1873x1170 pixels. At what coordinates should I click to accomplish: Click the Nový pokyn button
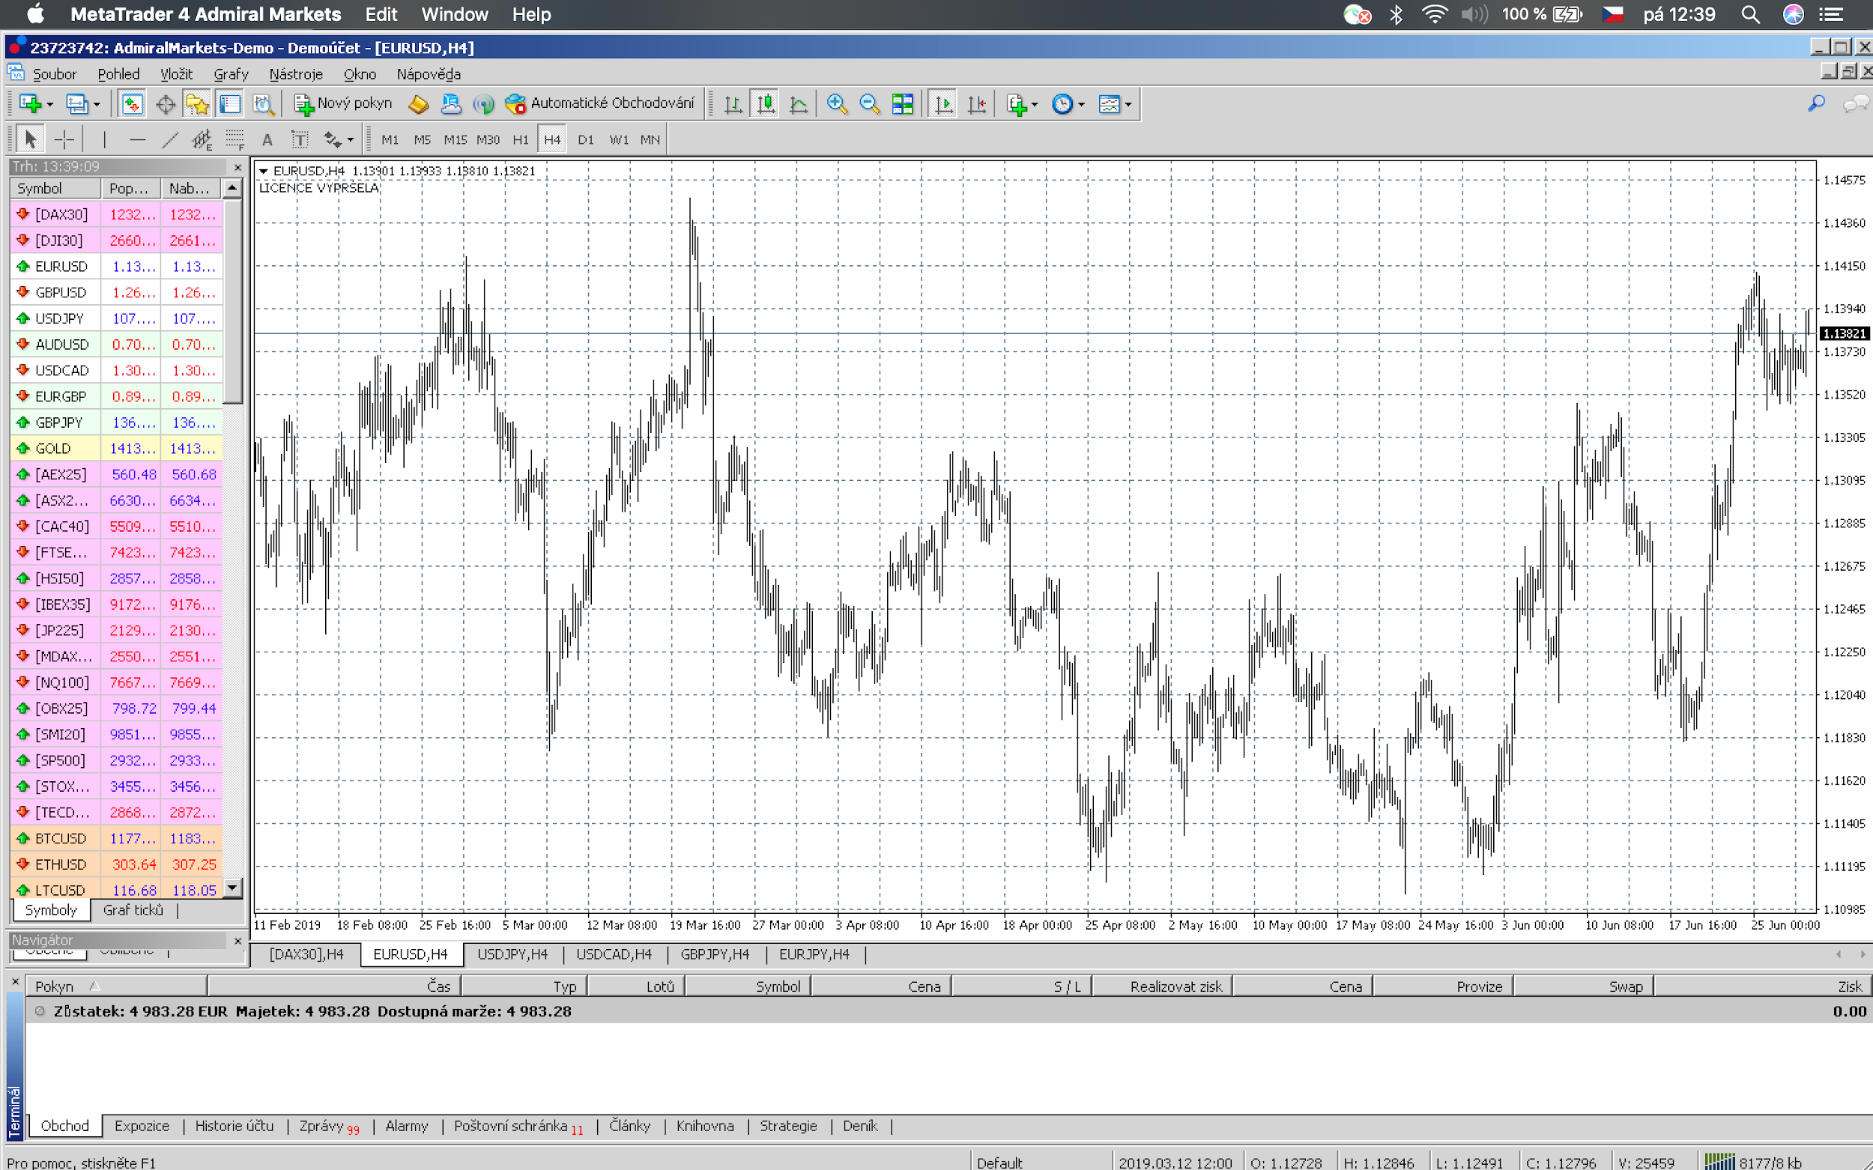pos(343,103)
